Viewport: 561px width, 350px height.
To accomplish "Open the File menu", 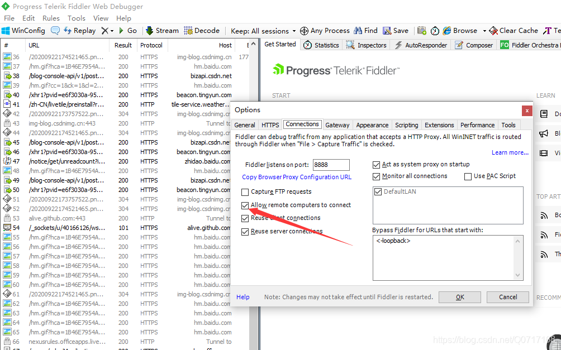I will [x=9, y=18].
